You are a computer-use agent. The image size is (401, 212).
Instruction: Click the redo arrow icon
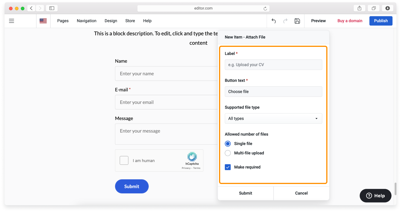[x=285, y=21]
